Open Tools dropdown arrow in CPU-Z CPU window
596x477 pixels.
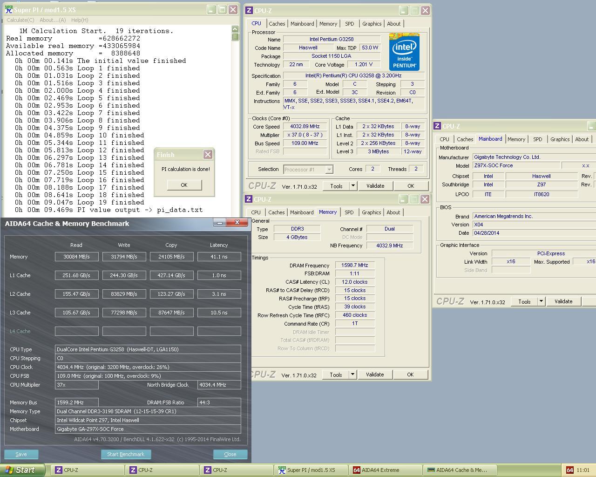(353, 186)
